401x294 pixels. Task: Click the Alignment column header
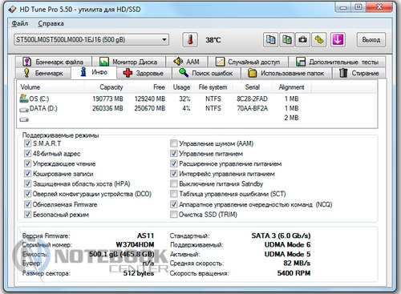click(291, 87)
